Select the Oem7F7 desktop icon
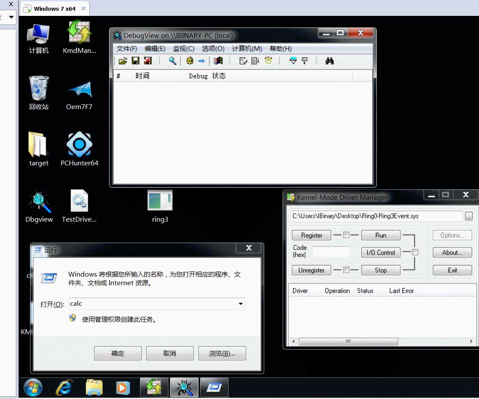The image size is (479, 399). 79,95
